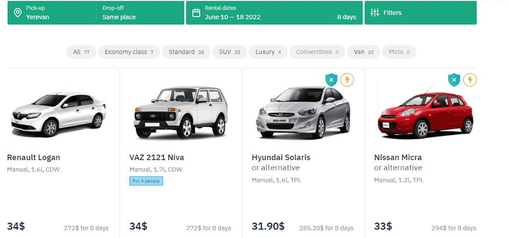Click the shield icon on Hyundai Solaris

click(331, 80)
